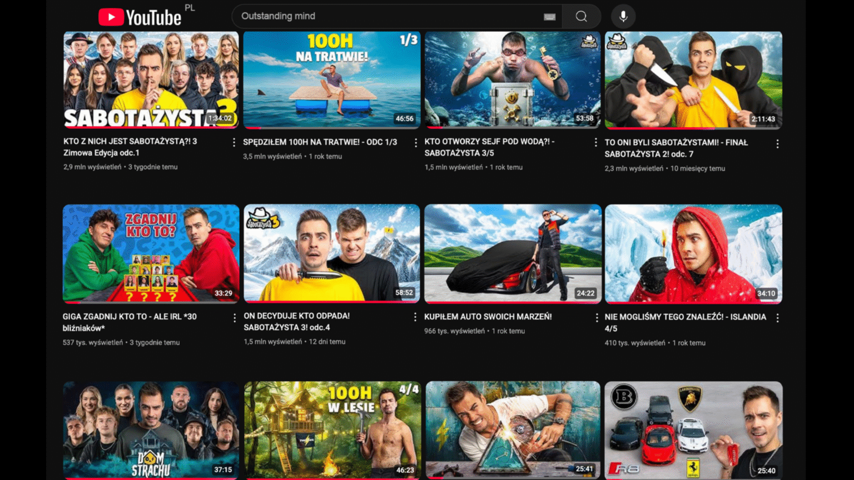Viewport: 854px width, 480px height.
Task: Focus the search field containing Outstanding mind
Action: [x=389, y=17]
